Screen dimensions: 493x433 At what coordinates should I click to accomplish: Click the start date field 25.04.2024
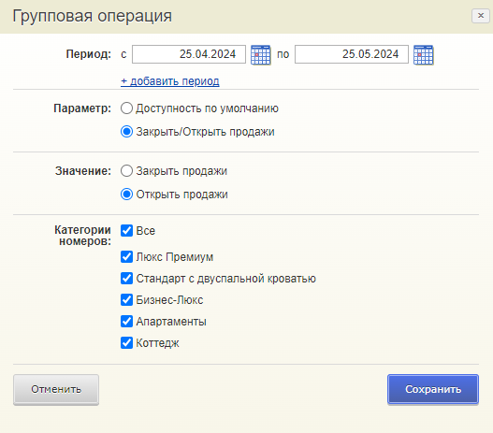click(x=189, y=54)
